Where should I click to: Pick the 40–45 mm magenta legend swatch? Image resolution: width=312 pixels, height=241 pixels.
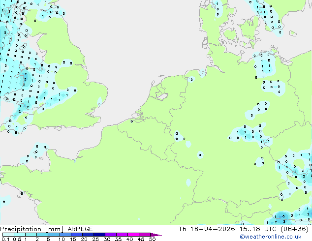tap(133, 235)
